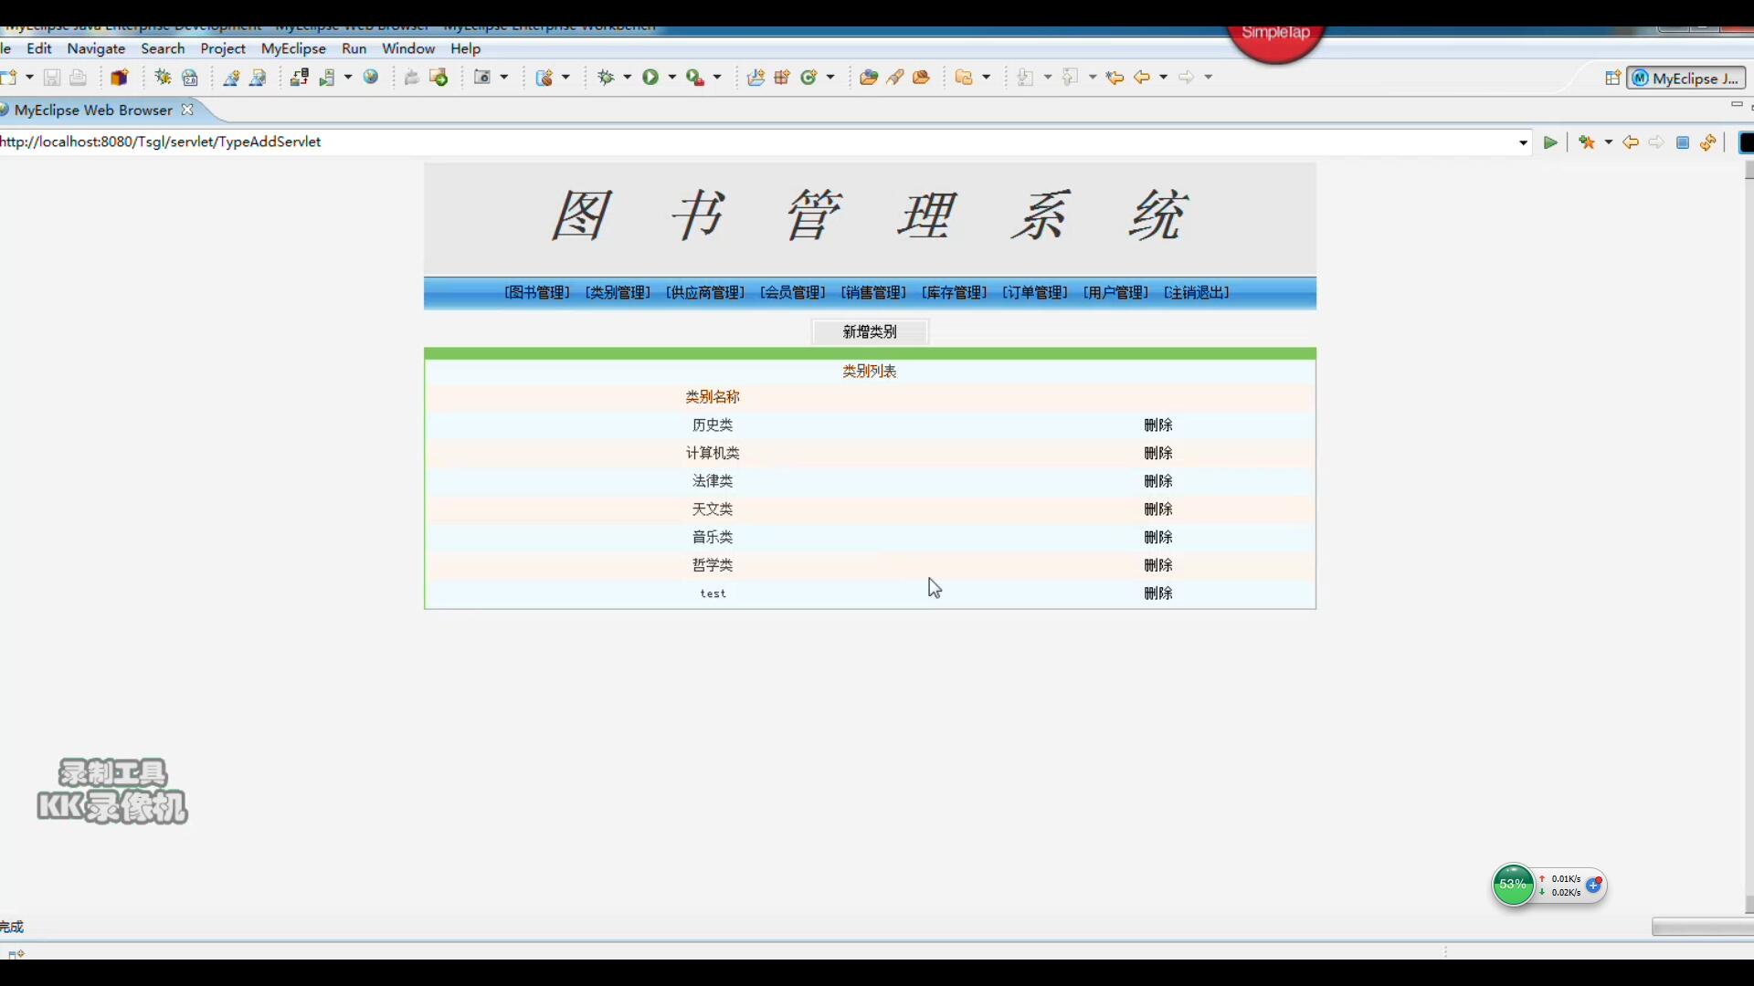1754x986 pixels.
Task: Click the browser green Go arrow
Action: (1550, 142)
